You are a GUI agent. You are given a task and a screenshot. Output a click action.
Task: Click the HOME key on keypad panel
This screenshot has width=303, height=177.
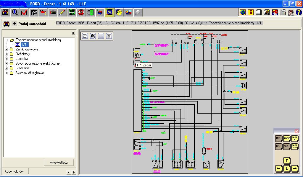[286, 138]
